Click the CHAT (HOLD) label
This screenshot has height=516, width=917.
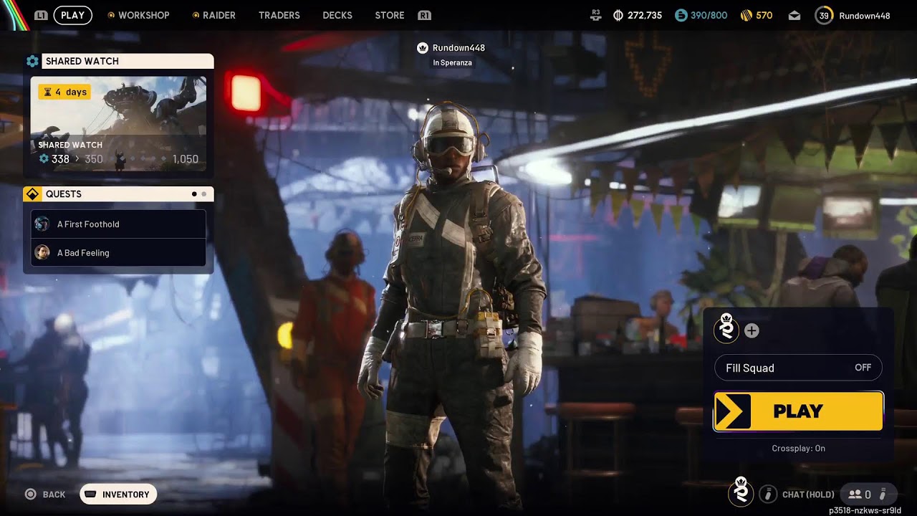[808, 494]
